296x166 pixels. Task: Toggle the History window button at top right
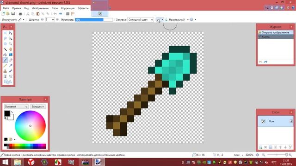pos(272,8)
